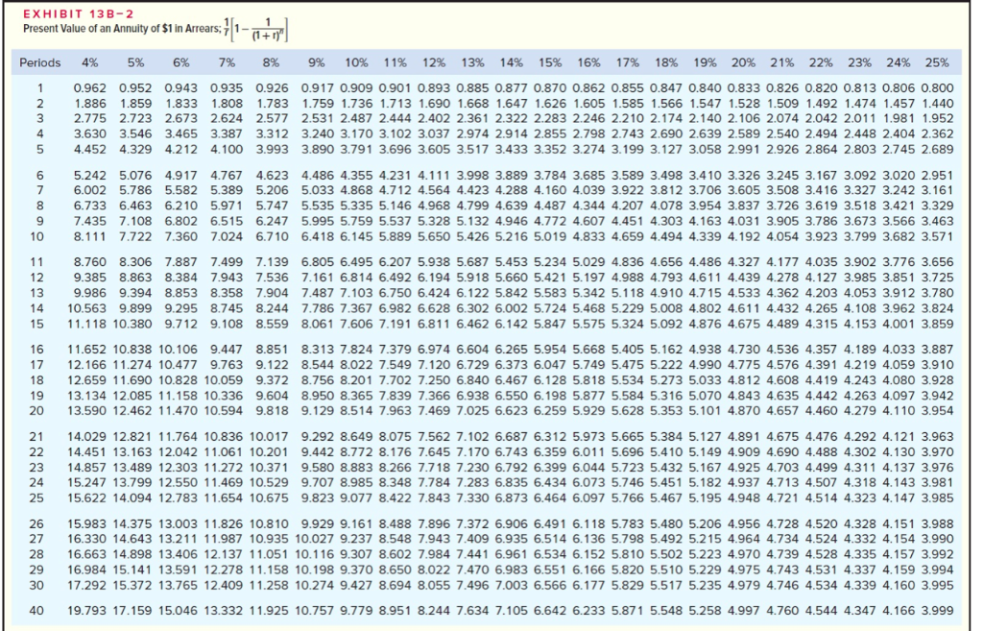Select the value 0.962 for period 1

click(88, 90)
